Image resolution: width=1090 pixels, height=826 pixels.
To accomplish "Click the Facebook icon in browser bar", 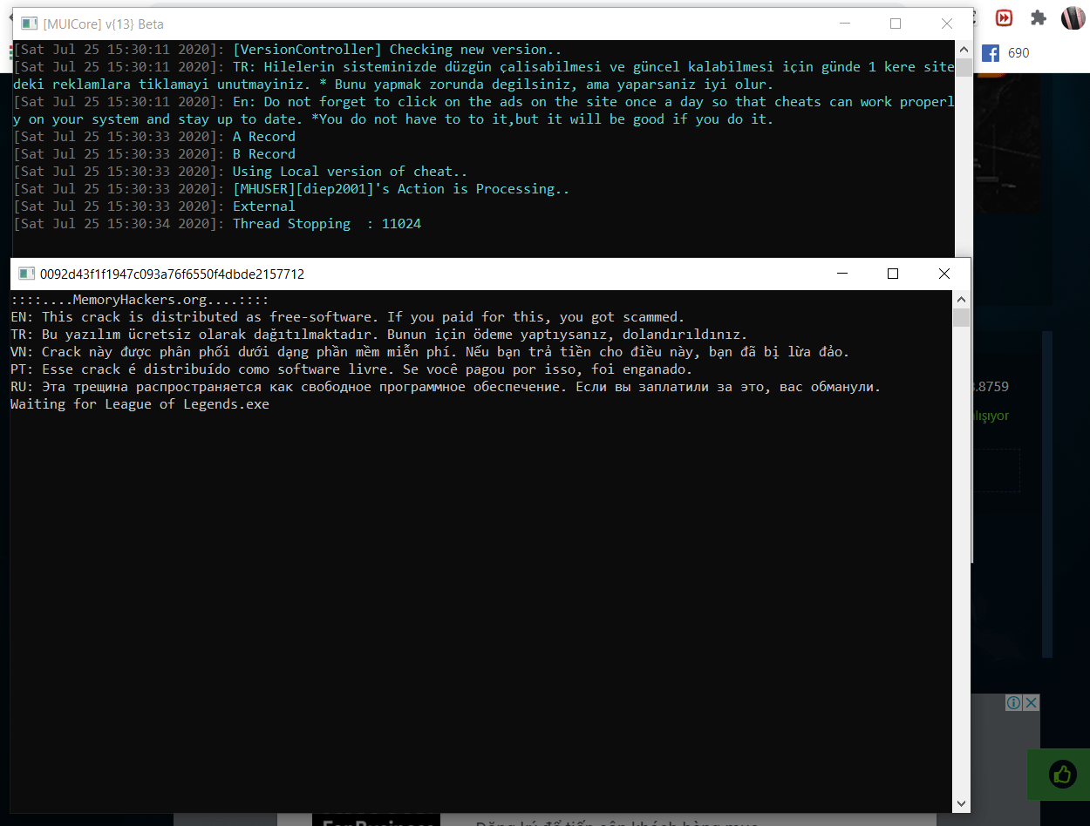I will (x=991, y=53).
